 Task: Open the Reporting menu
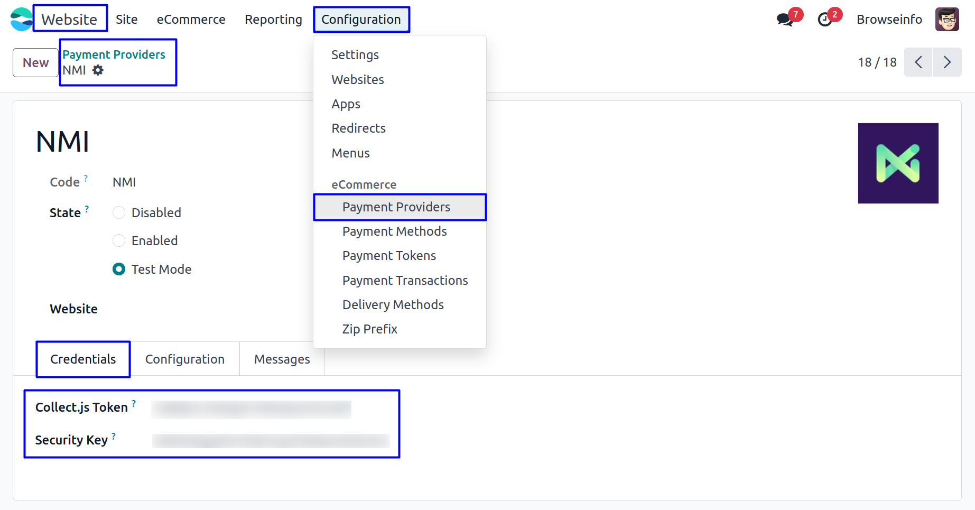point(273,20)
